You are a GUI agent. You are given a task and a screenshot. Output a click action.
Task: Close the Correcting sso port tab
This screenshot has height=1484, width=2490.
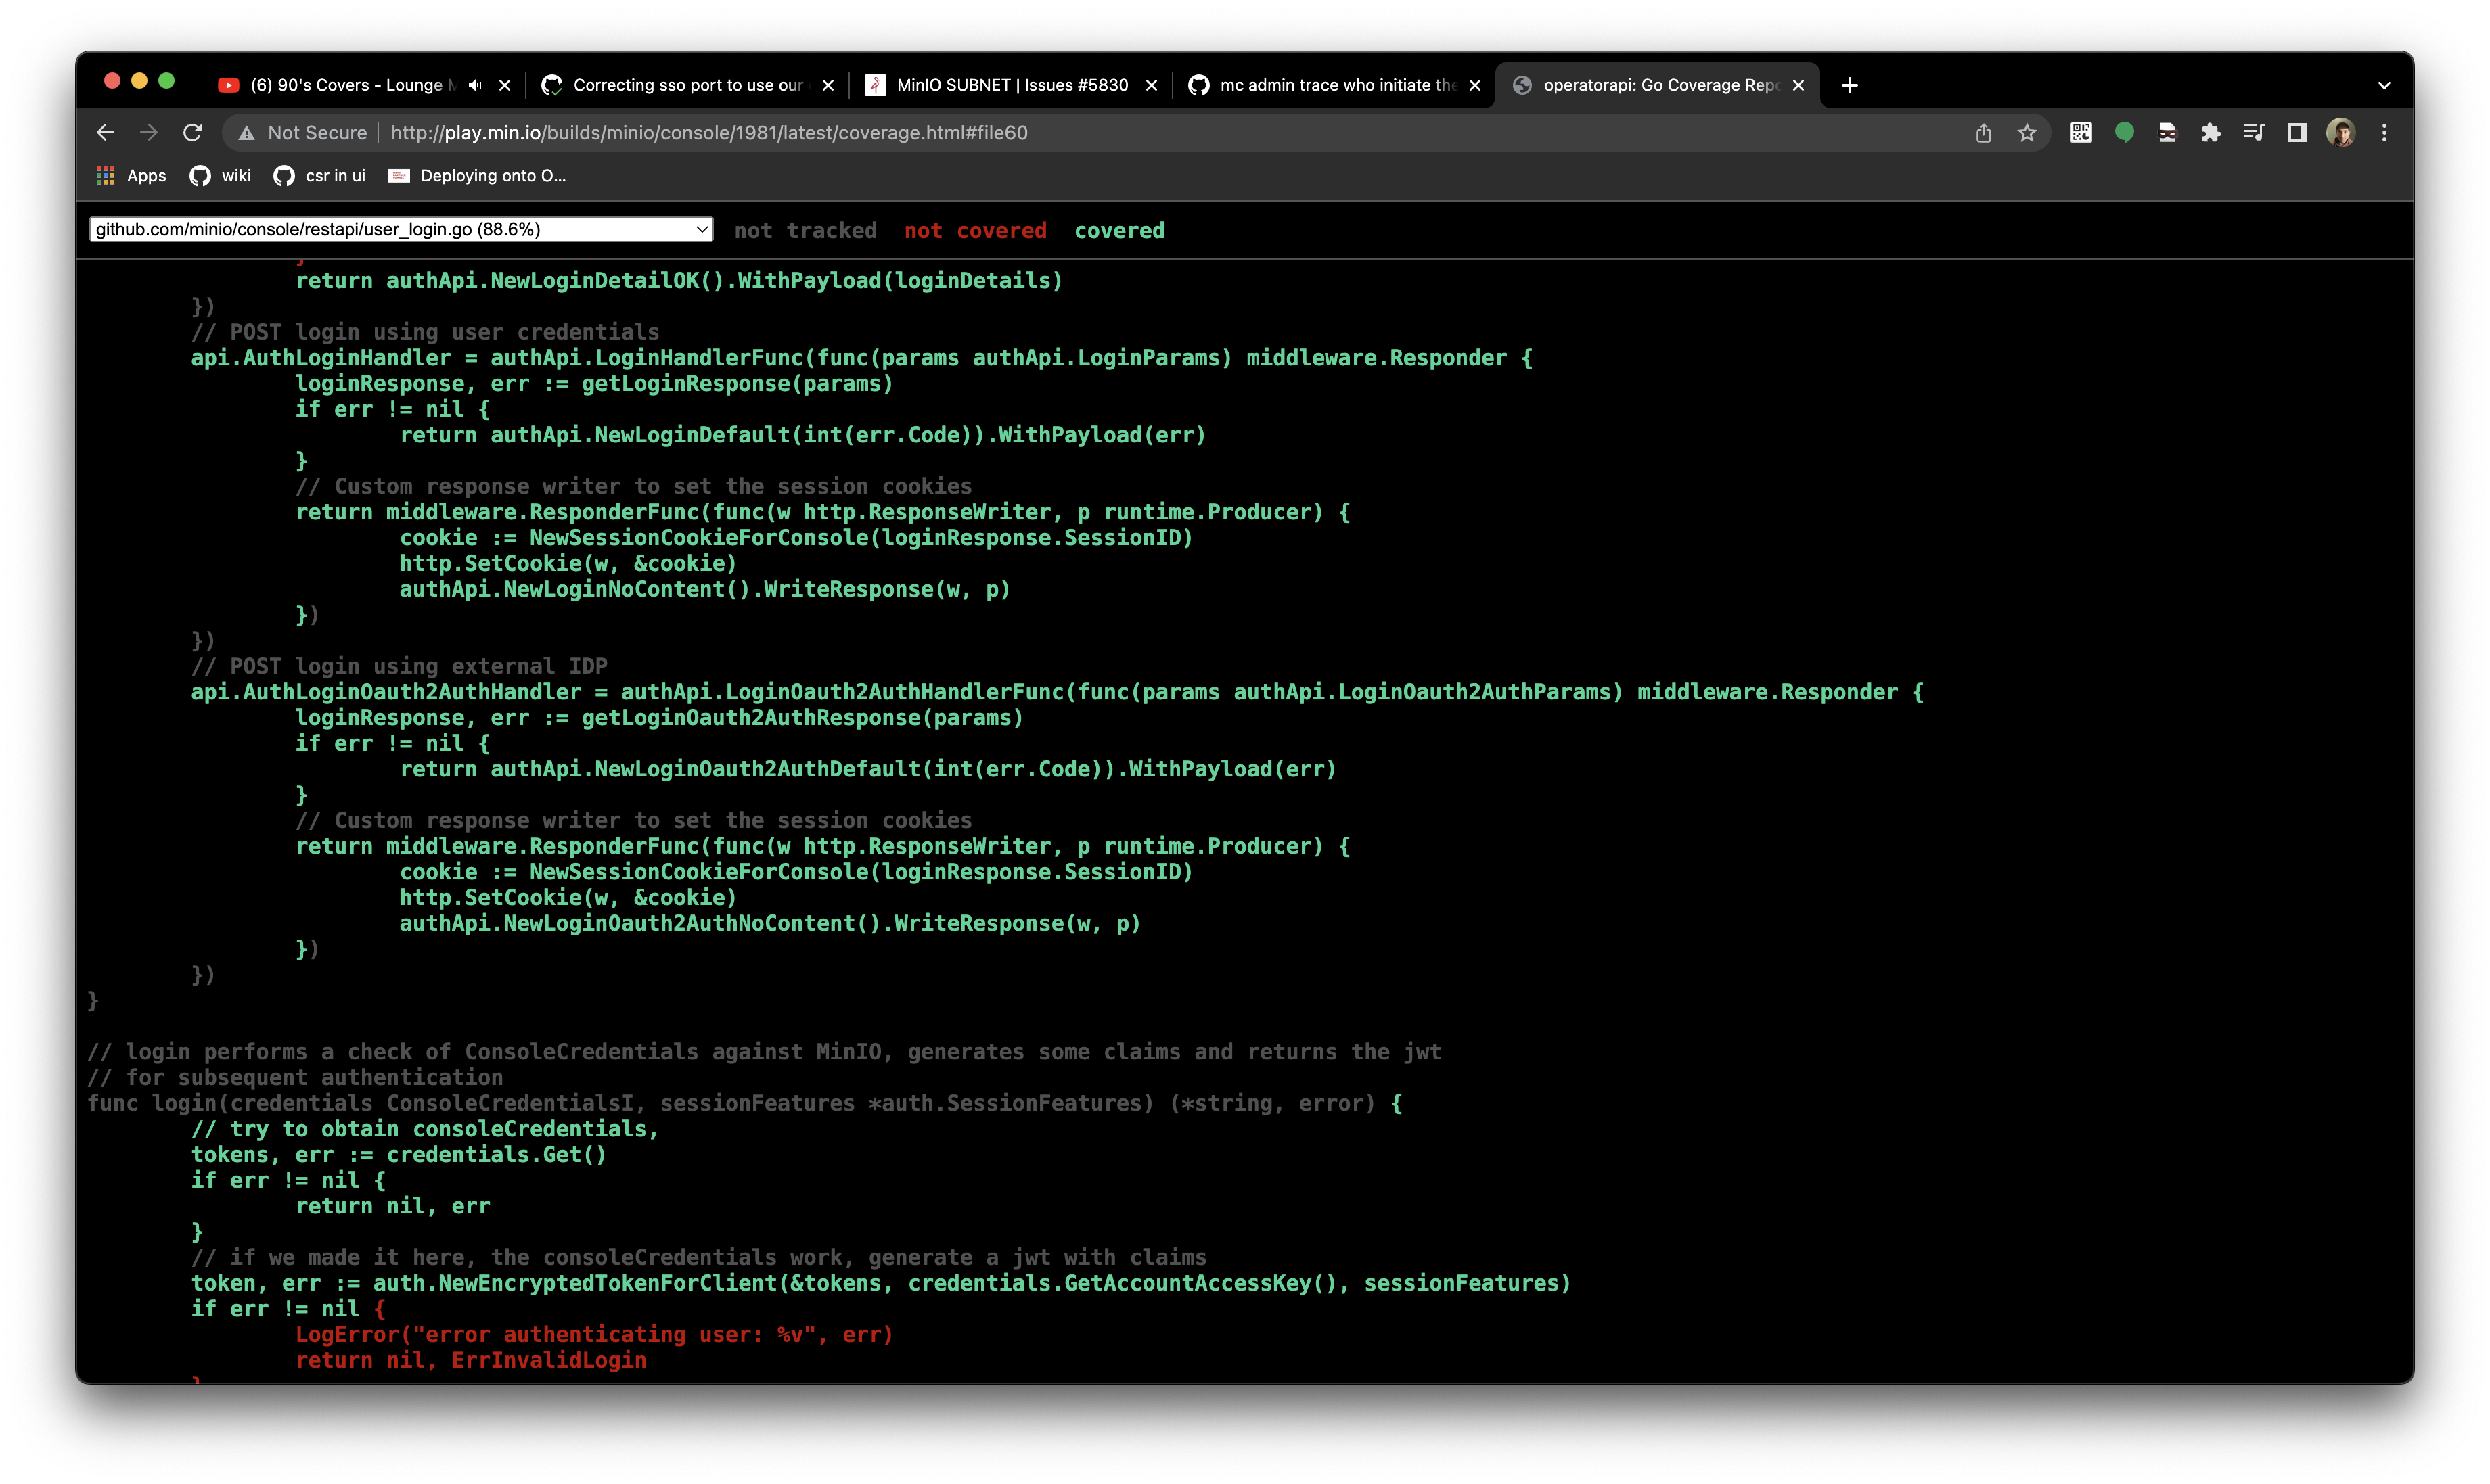828,86
